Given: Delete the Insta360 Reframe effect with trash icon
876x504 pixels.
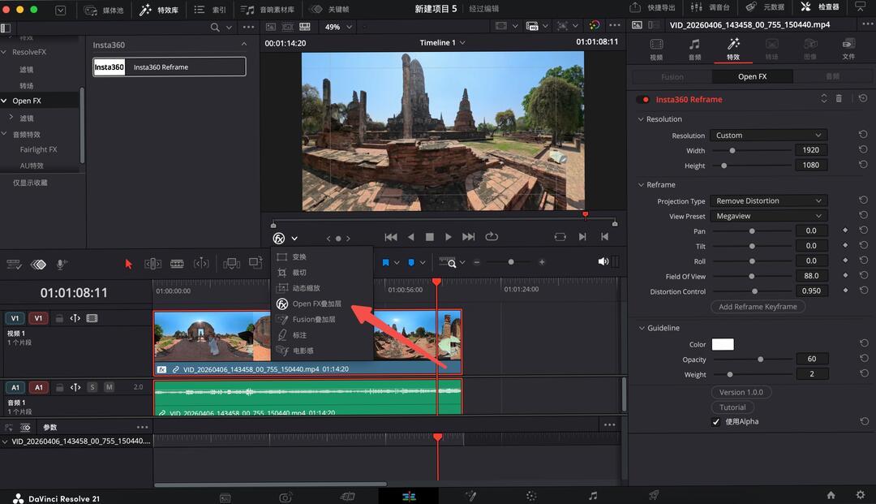Looking at the screenshot, I should coord(839,98).
